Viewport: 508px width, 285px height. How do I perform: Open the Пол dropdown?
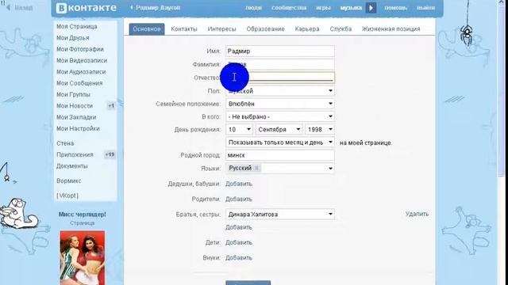tap(280, 91)
